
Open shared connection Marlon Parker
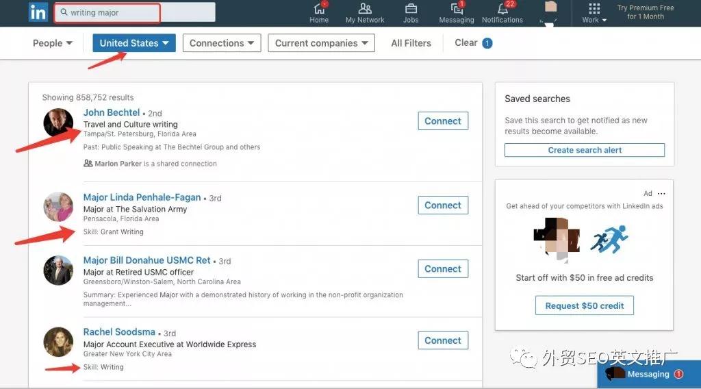point(118,164)
